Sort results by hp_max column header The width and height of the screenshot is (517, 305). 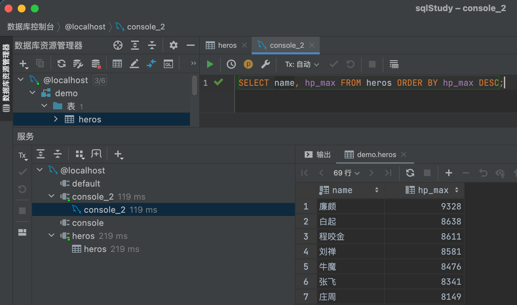coord(424,190)
